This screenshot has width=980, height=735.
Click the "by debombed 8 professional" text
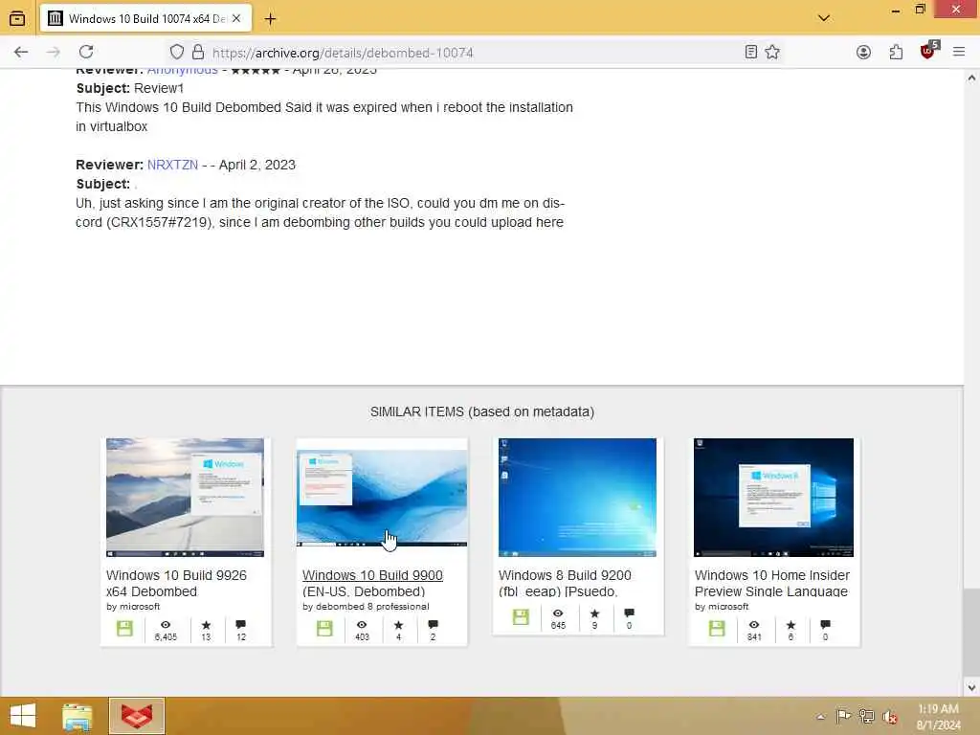pos(366,606)
